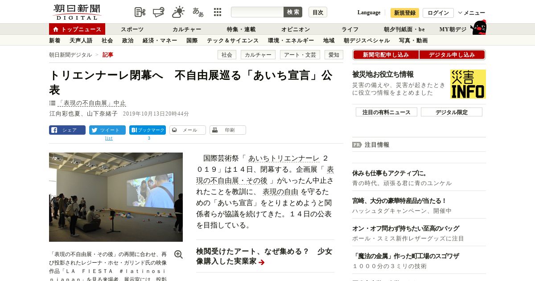Click 表現の自由 keyword link

(280, 192)
